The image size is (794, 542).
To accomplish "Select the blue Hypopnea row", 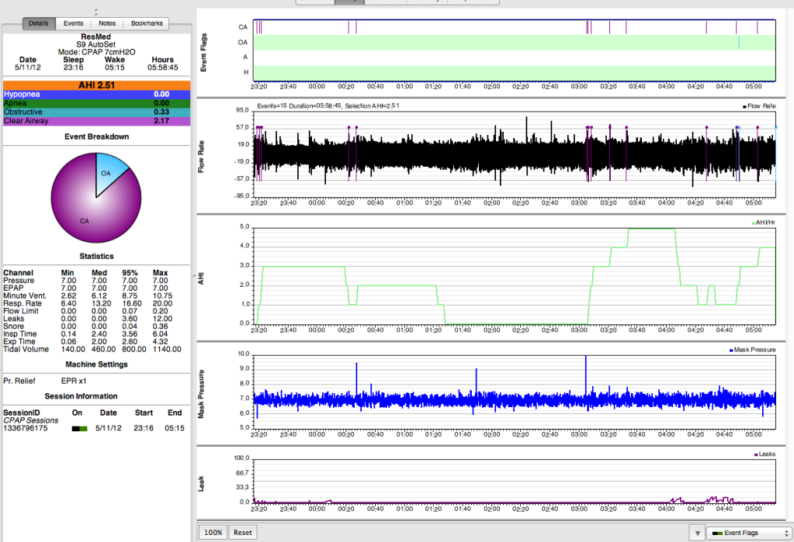I will 97,94.
